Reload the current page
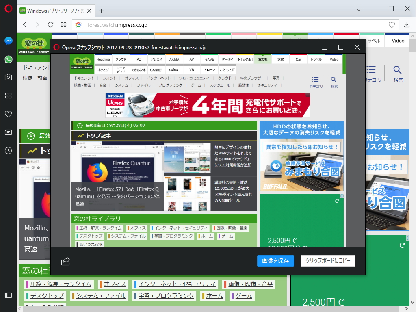 [50, 24]
